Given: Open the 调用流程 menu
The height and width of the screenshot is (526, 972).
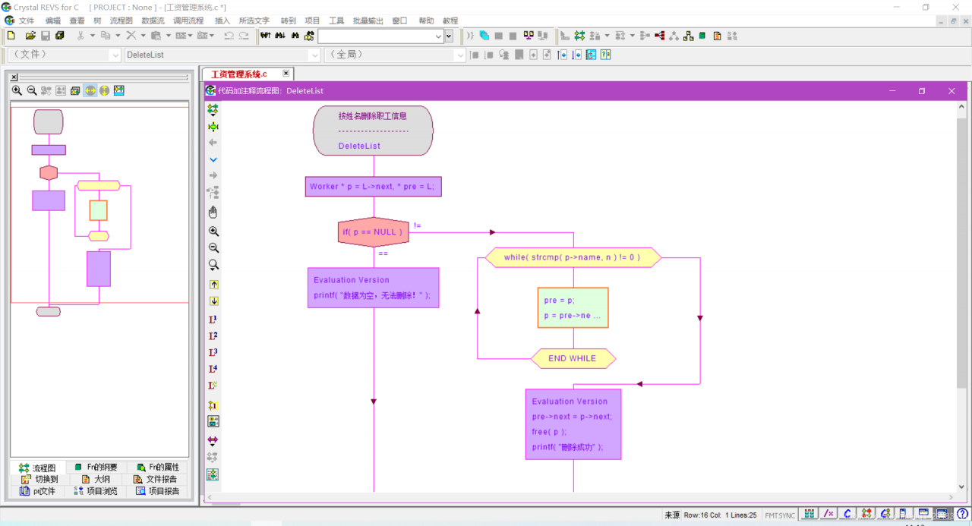Looking at the screenshot, I should pyautogui.click(x=188, y=20).
